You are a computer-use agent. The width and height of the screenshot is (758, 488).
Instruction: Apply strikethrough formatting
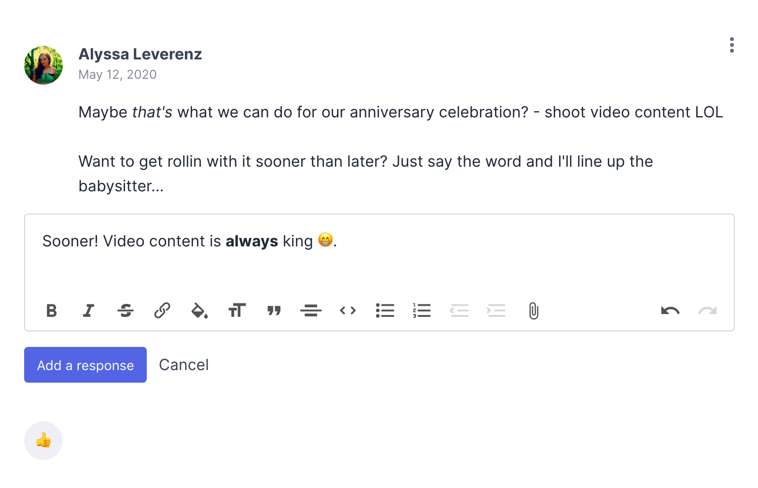click(126, 310)
